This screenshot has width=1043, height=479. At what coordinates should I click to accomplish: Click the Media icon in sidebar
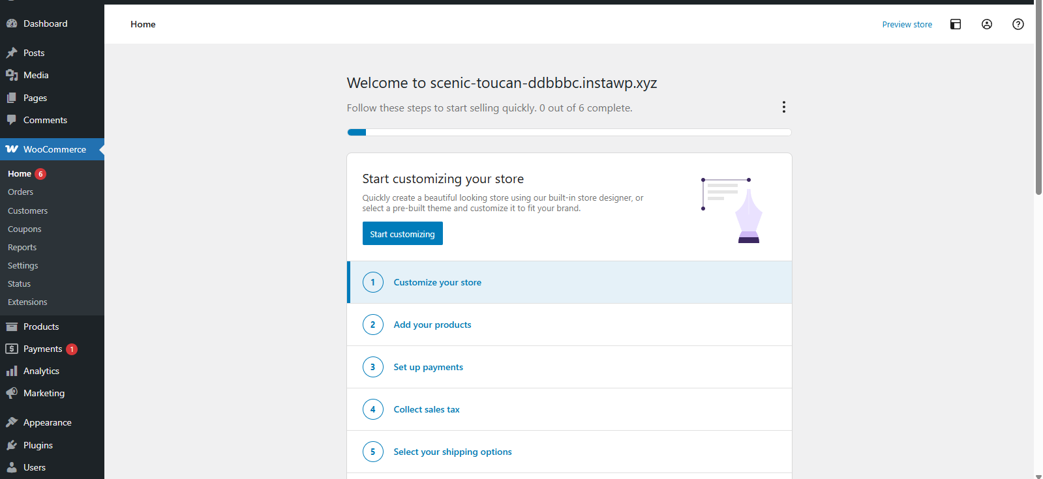12,75
